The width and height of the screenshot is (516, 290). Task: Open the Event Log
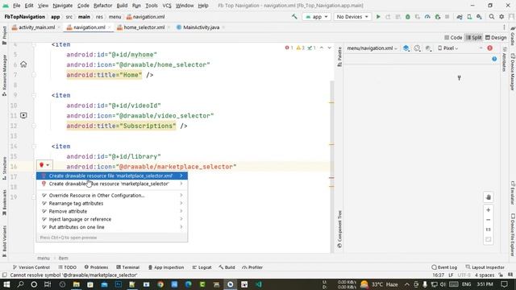click(x=444, y=267)
